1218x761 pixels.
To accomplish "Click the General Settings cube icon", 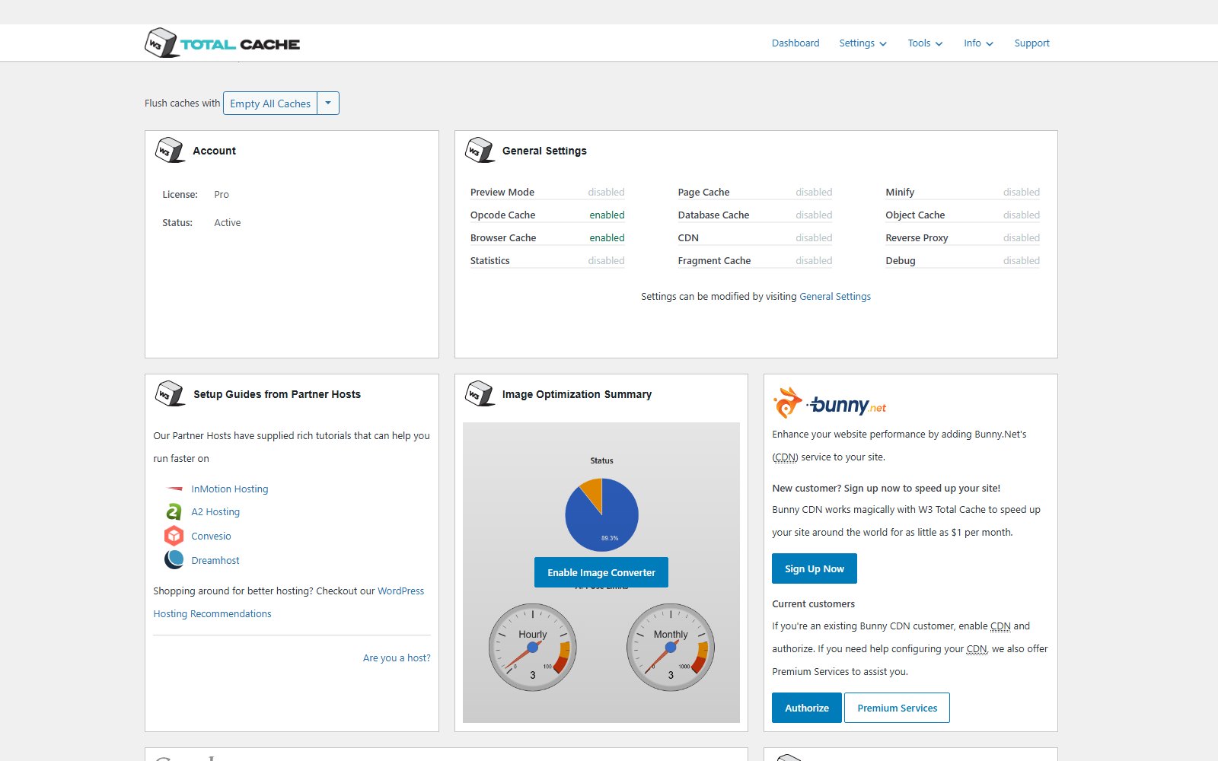I will (x=480, y=150).
